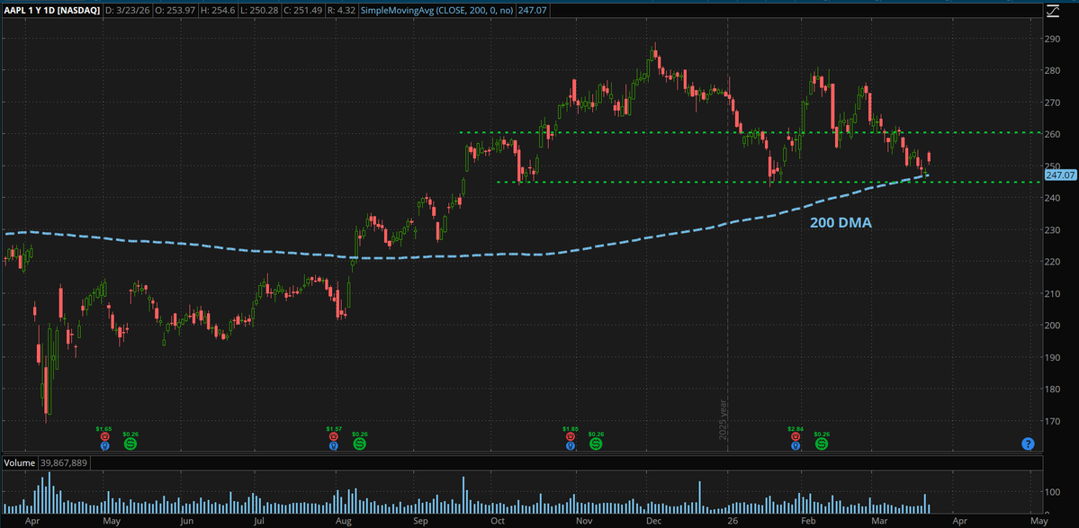Click the Jul time axis label

(x=259, y=521)
